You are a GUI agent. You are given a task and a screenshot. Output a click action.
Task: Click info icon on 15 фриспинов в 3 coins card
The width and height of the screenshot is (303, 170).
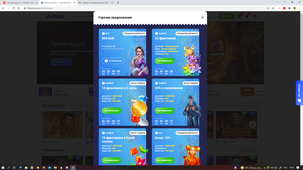(103, 83)
